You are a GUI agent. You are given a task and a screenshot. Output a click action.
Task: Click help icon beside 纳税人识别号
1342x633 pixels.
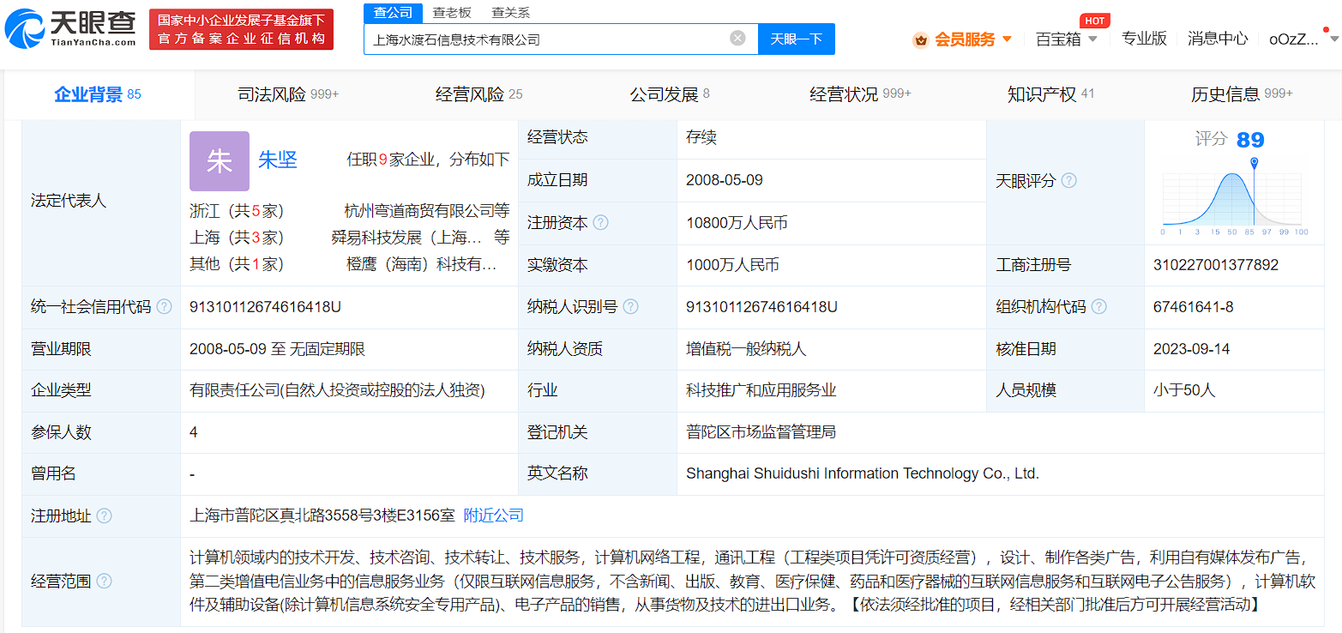tap(630, 307)
